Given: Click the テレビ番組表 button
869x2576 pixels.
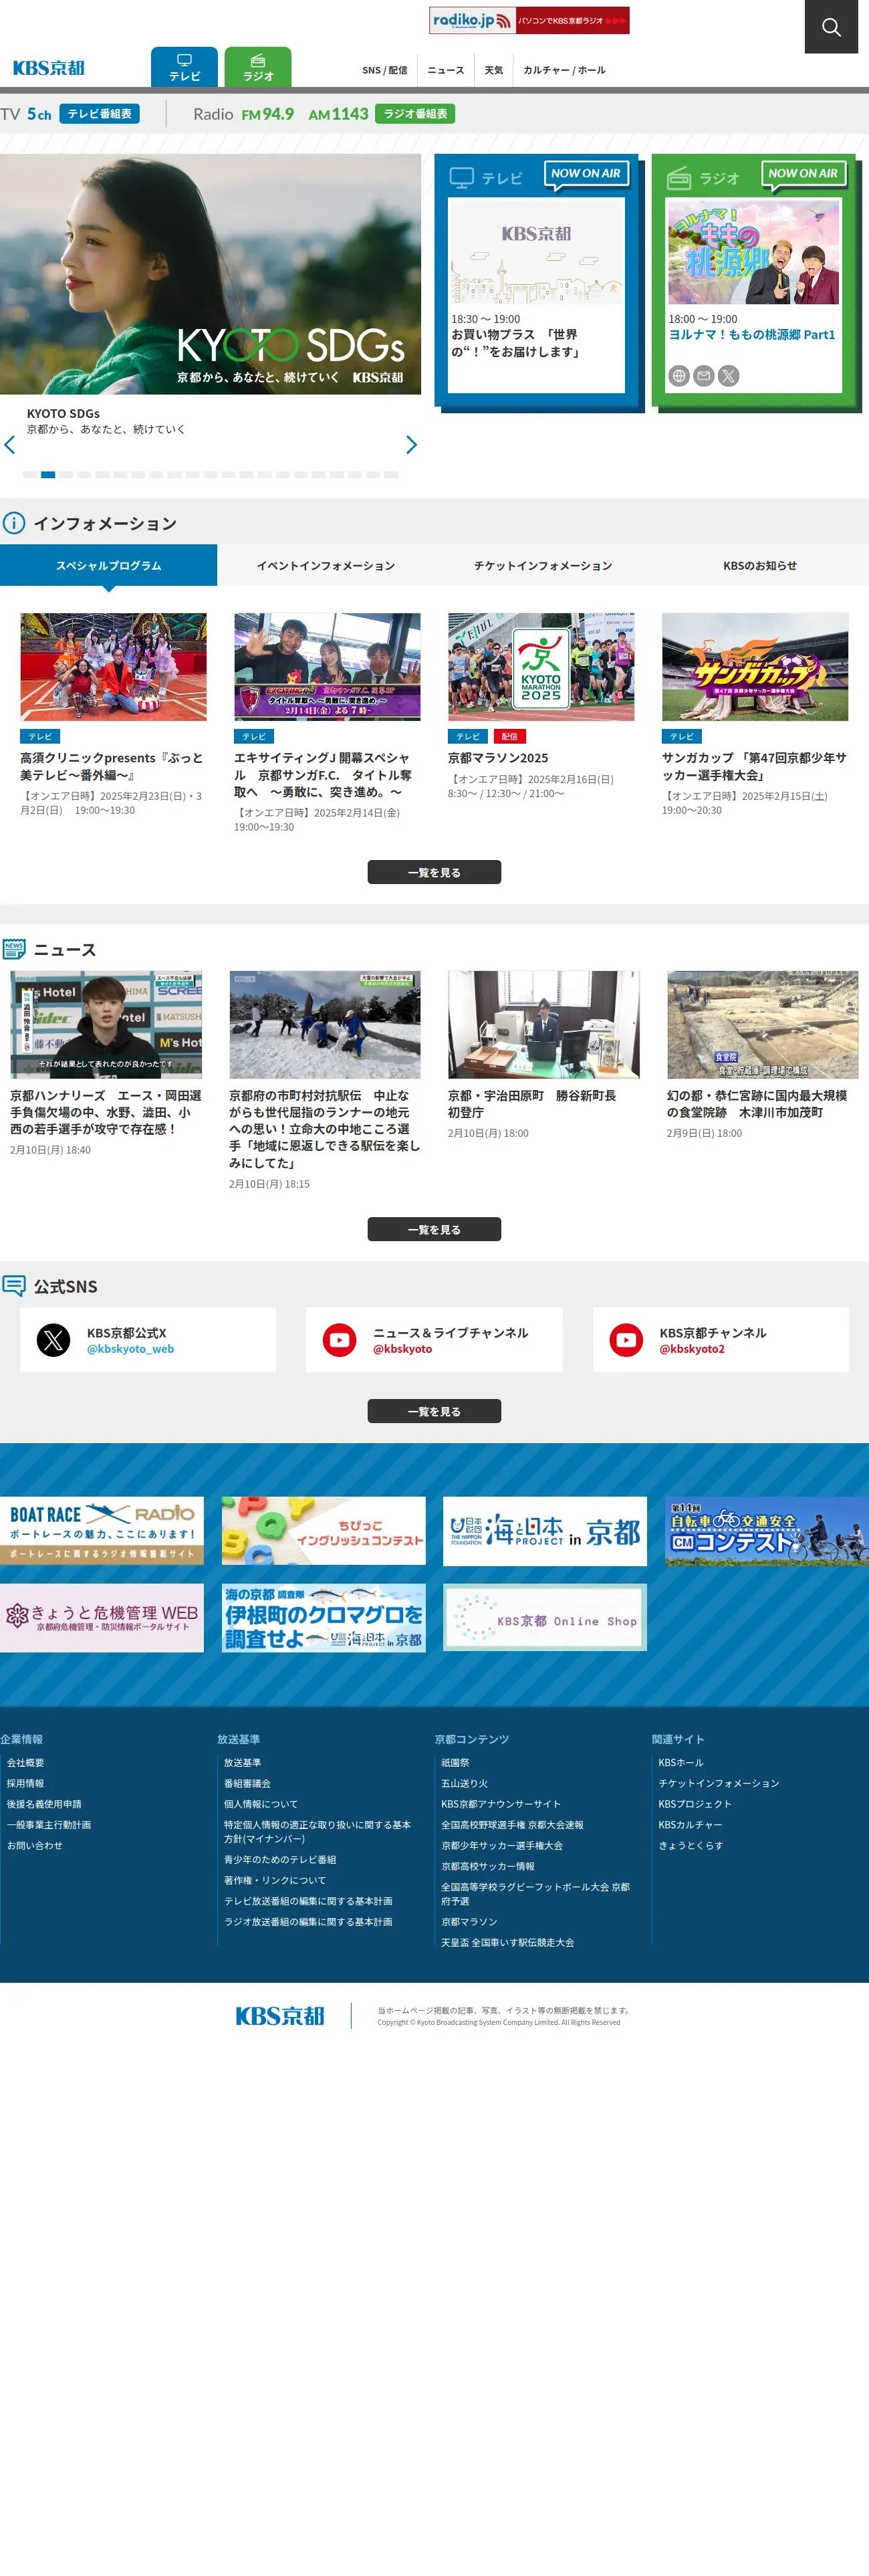Looking at the screenshot, I should point(99,114).
